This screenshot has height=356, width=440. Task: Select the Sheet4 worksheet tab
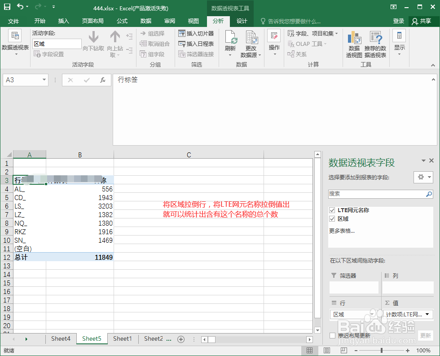[61, 339]
